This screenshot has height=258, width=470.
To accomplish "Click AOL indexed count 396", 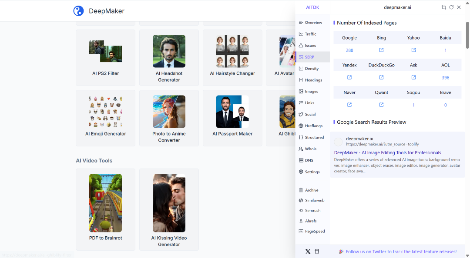I will [446, 77].
